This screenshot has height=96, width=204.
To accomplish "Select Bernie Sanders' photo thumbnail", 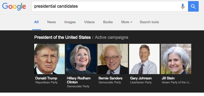I will pos(113,59).
